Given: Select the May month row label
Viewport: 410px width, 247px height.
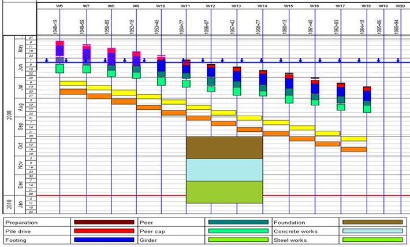Looking at the screenshot, I should (x=20, y=48).
